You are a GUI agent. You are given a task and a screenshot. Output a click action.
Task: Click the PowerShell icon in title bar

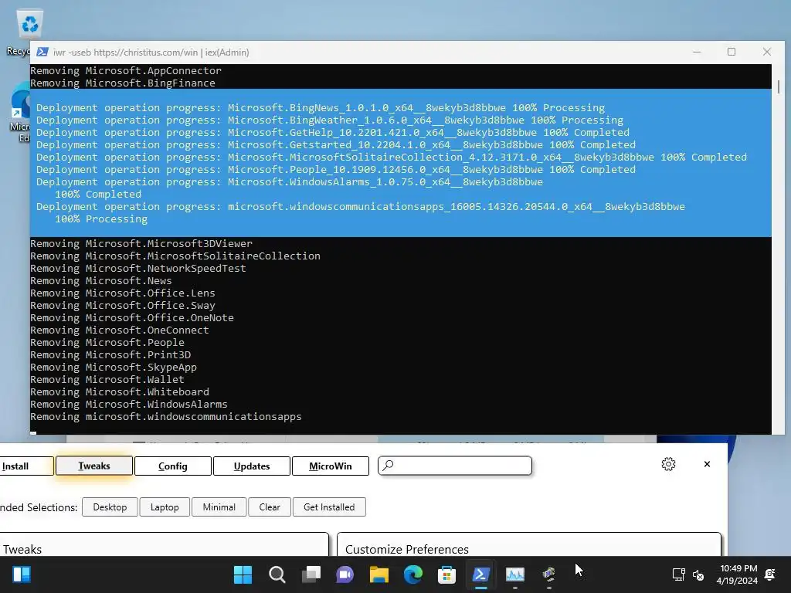[x=42, y=52]
